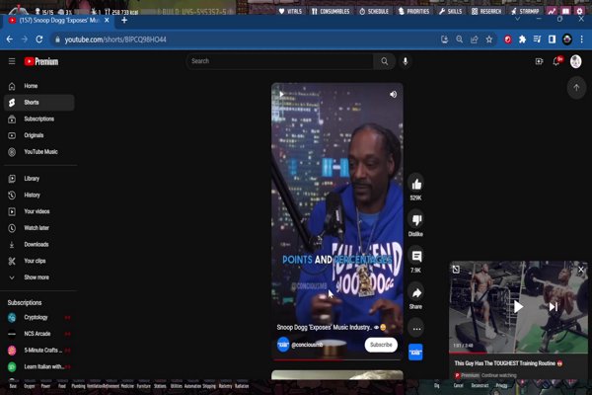This screenshot has height=395, width=592.
Task: Go to previous short with up arrow
Action: (x=576, y=88)
